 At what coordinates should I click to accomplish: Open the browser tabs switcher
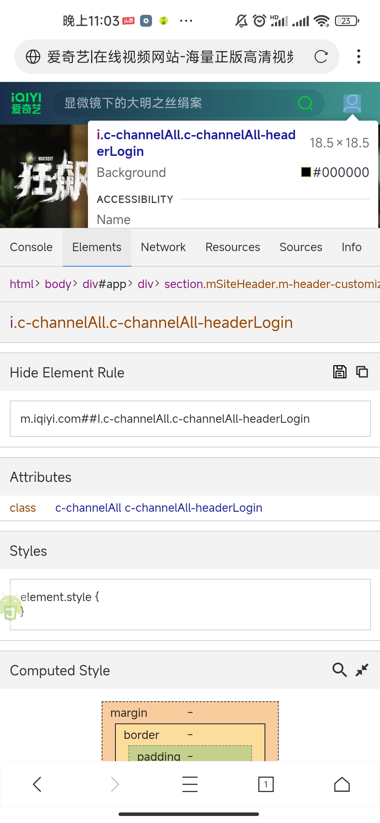(x=266, y=784)
